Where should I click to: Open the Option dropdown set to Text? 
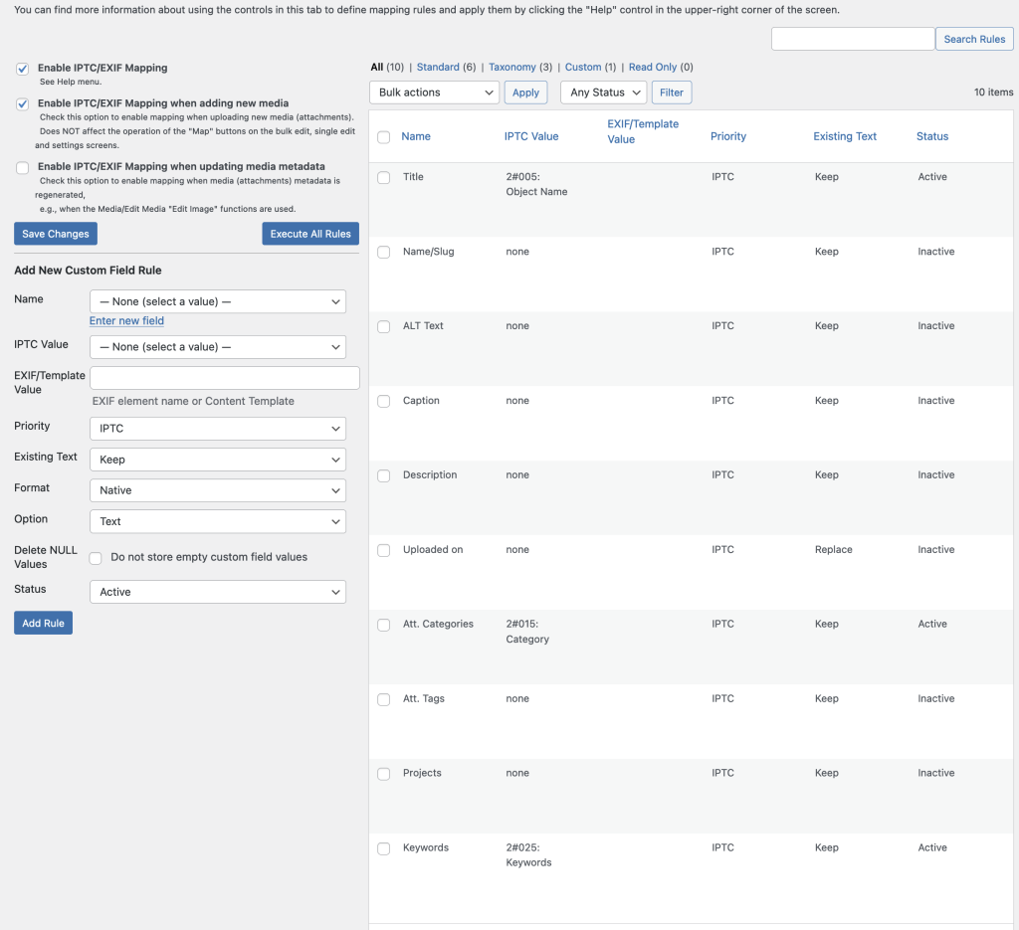(218, 521)
